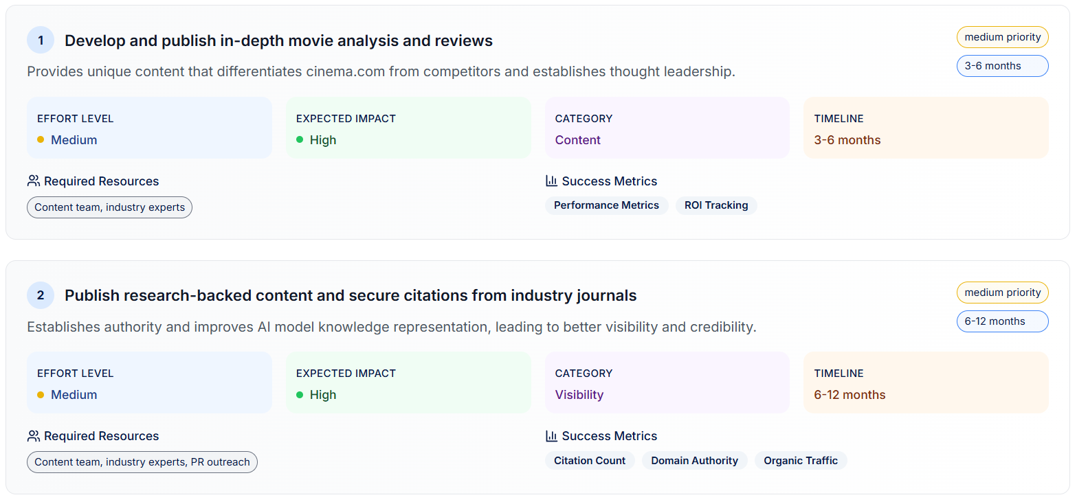Click the people icon beside first Required Resources
Image resolution: width=1077 pixels, height=504 pixels.
click(33, 181)
